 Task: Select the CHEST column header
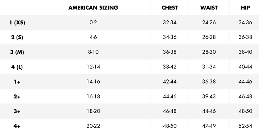[170, 8]
